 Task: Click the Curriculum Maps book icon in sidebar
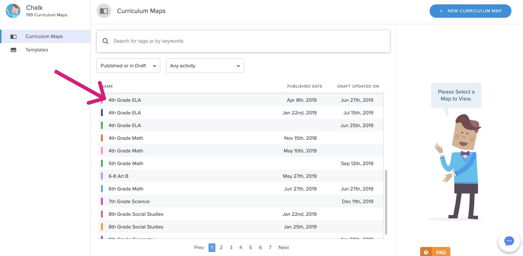(13, 37)
